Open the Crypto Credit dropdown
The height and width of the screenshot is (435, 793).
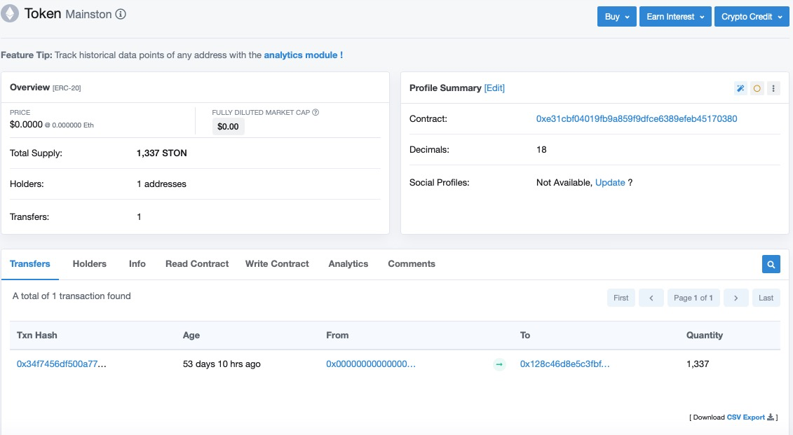tap(751, 17)
